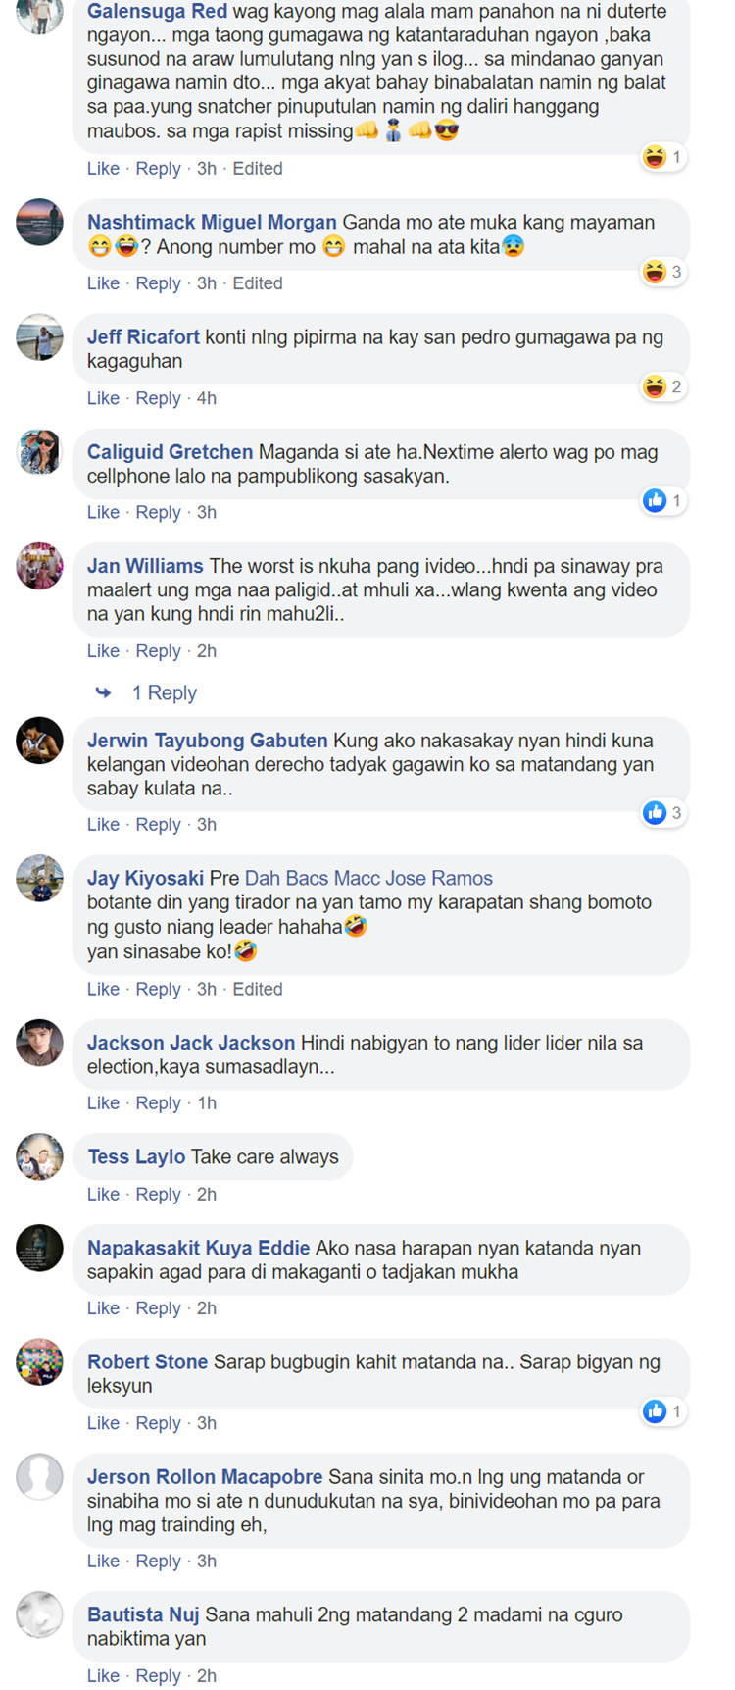The image size is (735, 1690).
Task: Open haha reaction count on Galensuga Red's comment
Action: click(x=663, y=157)
